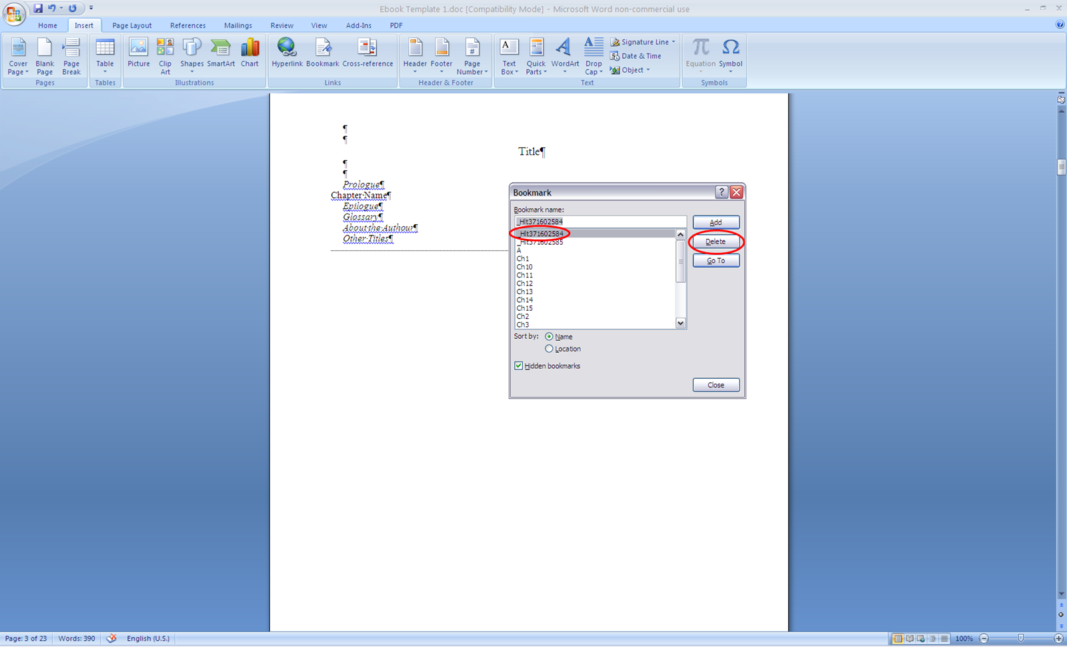Delete the selected bookmark

pos(716,241)
